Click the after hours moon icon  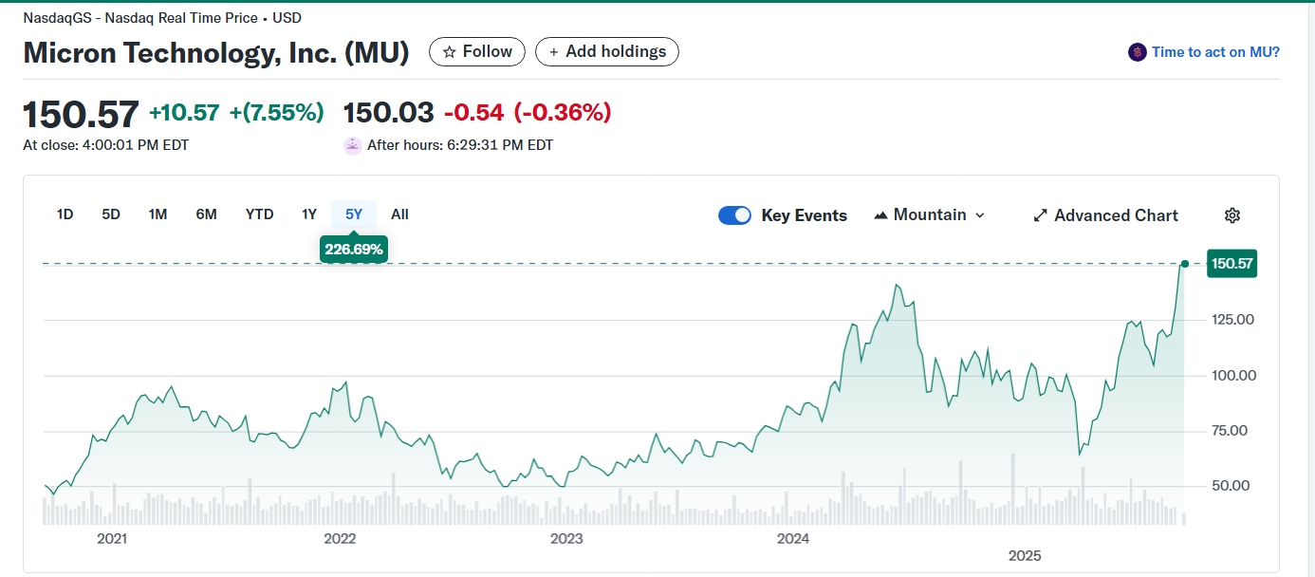click(352, 145)
